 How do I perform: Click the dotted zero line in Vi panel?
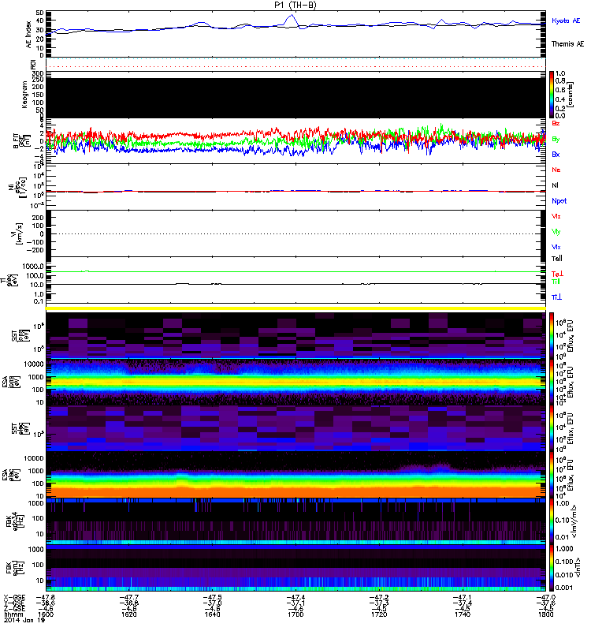pos(295,233)
